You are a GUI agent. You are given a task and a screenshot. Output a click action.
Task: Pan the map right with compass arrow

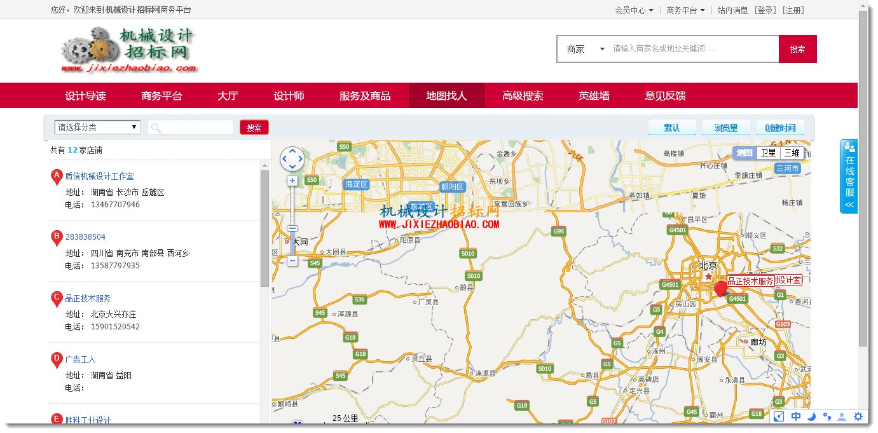click(300, 159)
